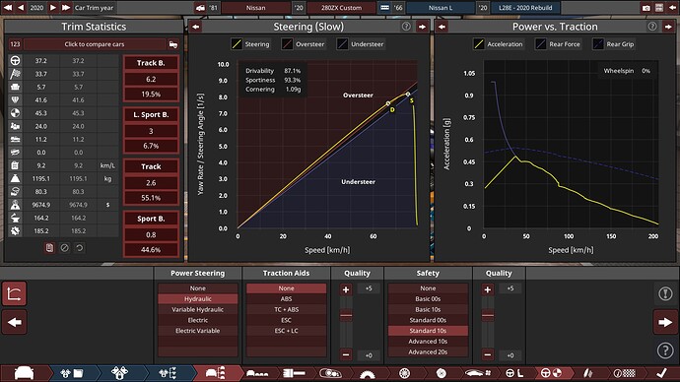The height and width of the screenshot is (382, 680).
Task: Open help for Steering (Slow) graph
Action: pyautogui.click(x=406, y=27)
